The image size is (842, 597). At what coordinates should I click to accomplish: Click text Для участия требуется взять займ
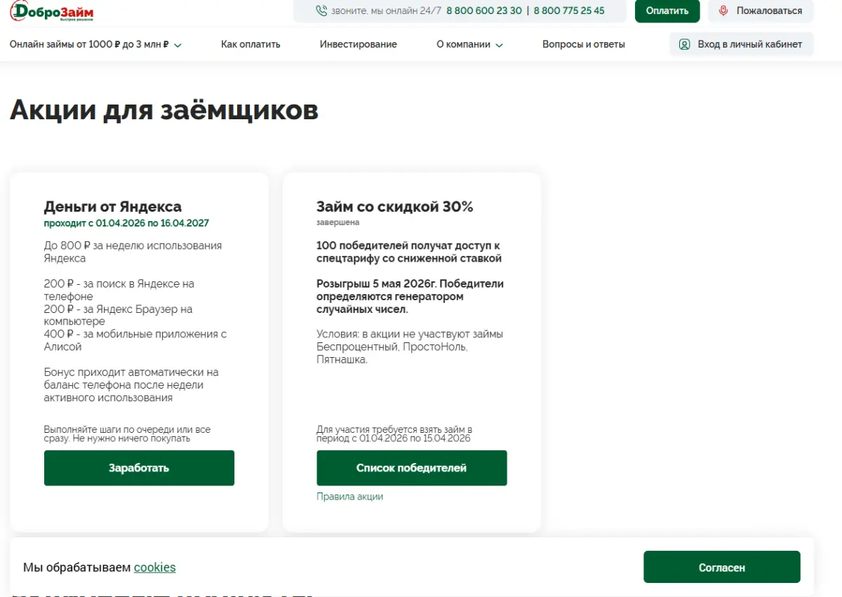pos(394,434)
